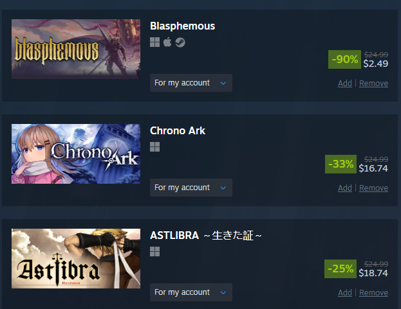Click the SteamOS icon under Blasphemous

pyautogui.click(x=180, y=42)
